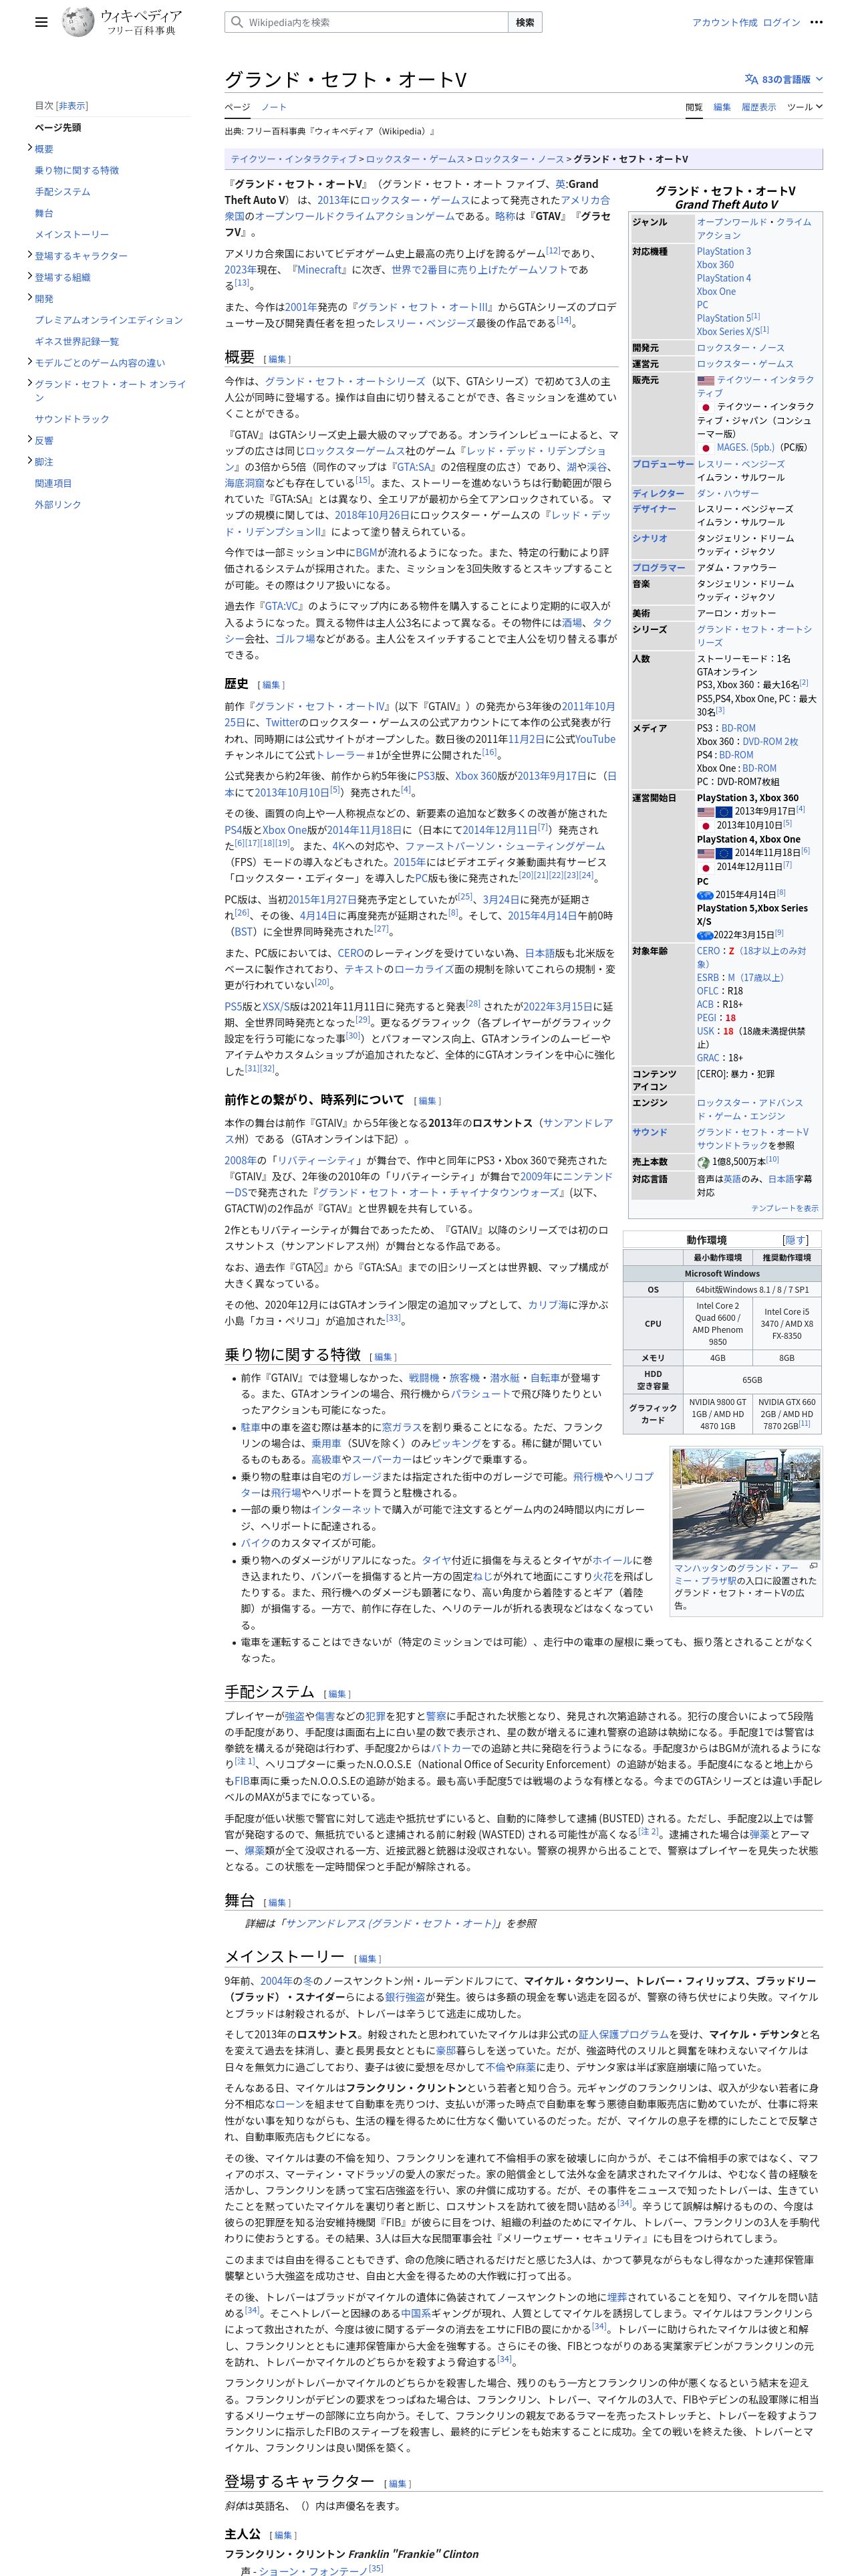The height and width of the screenshot is (2576, 858).
Task: Expand the 開発 contents entry
Action: click(30, 298)
